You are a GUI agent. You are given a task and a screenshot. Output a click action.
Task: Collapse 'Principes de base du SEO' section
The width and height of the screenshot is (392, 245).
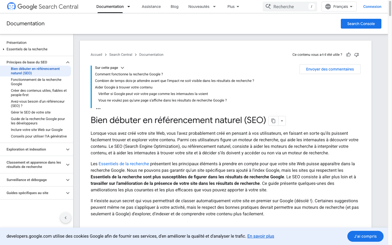coord(68,62)
